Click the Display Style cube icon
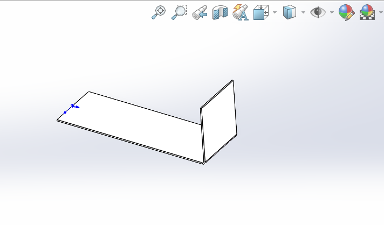 (290, 12)
